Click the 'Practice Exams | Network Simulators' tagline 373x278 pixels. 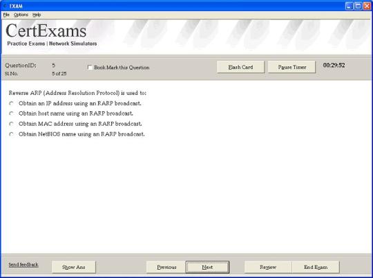coord(52,44)
